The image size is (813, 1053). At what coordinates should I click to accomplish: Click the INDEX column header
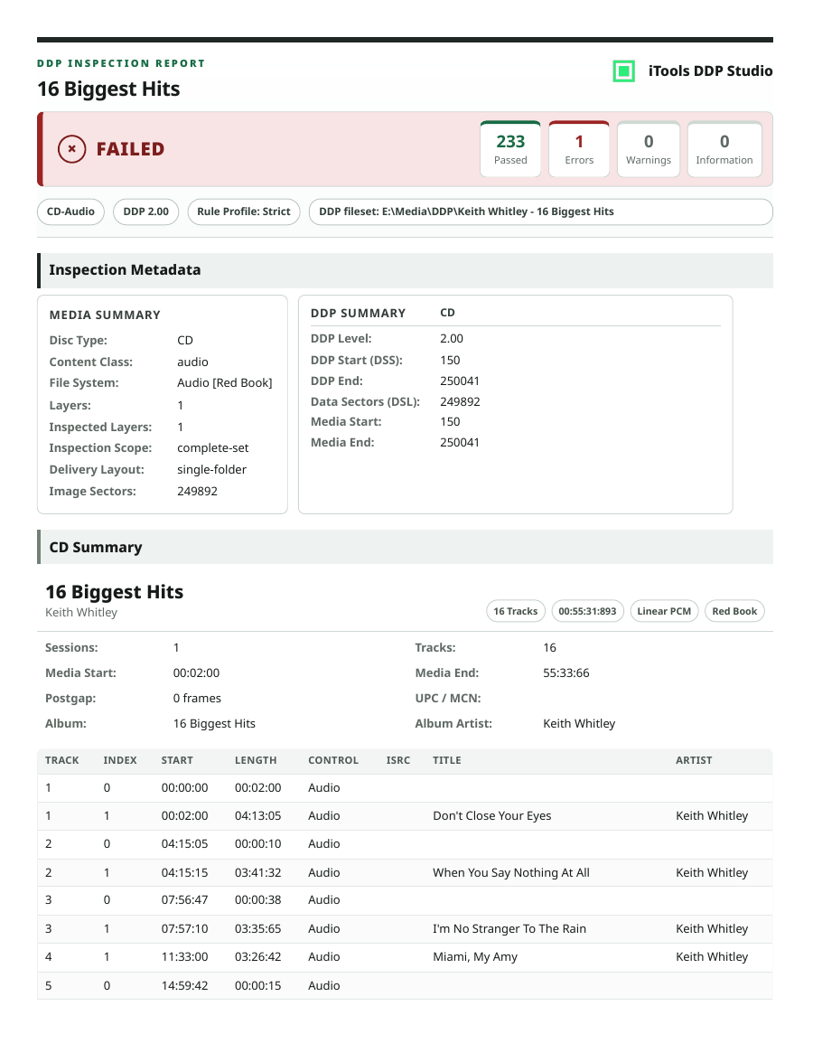click(x=120, y=760)
